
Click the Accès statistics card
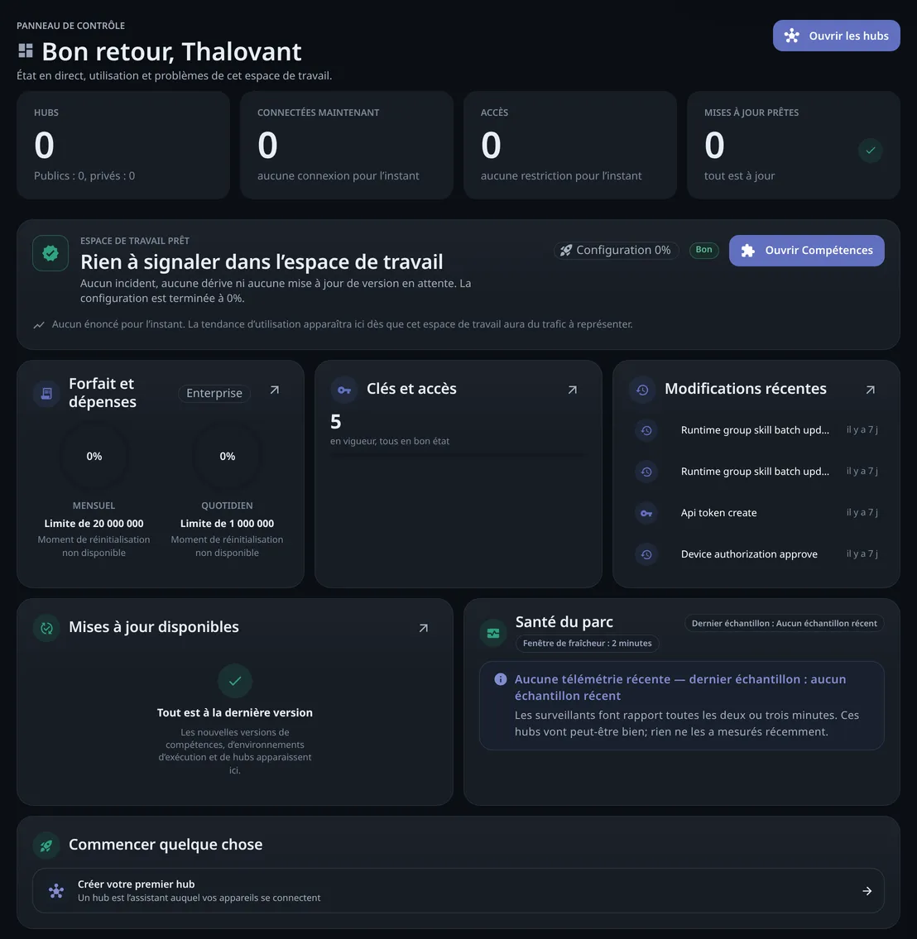pyautogui.click(x=570, y=145)
